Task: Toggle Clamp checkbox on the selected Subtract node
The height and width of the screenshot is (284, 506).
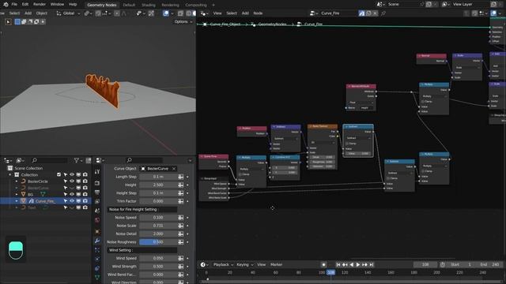Action: click(348, 144)
